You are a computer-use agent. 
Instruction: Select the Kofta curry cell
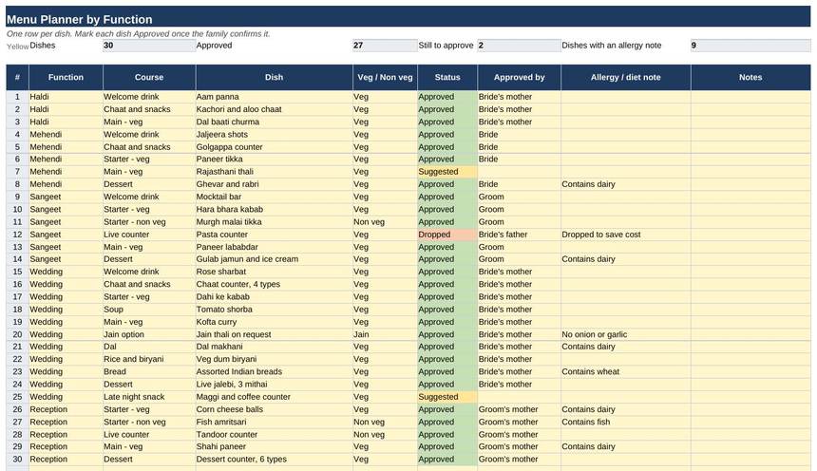pyautogui.click(x=274, y=322)
